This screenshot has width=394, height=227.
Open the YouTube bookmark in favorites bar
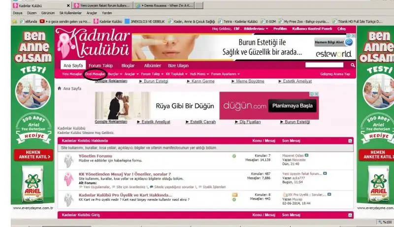(42, 22)
